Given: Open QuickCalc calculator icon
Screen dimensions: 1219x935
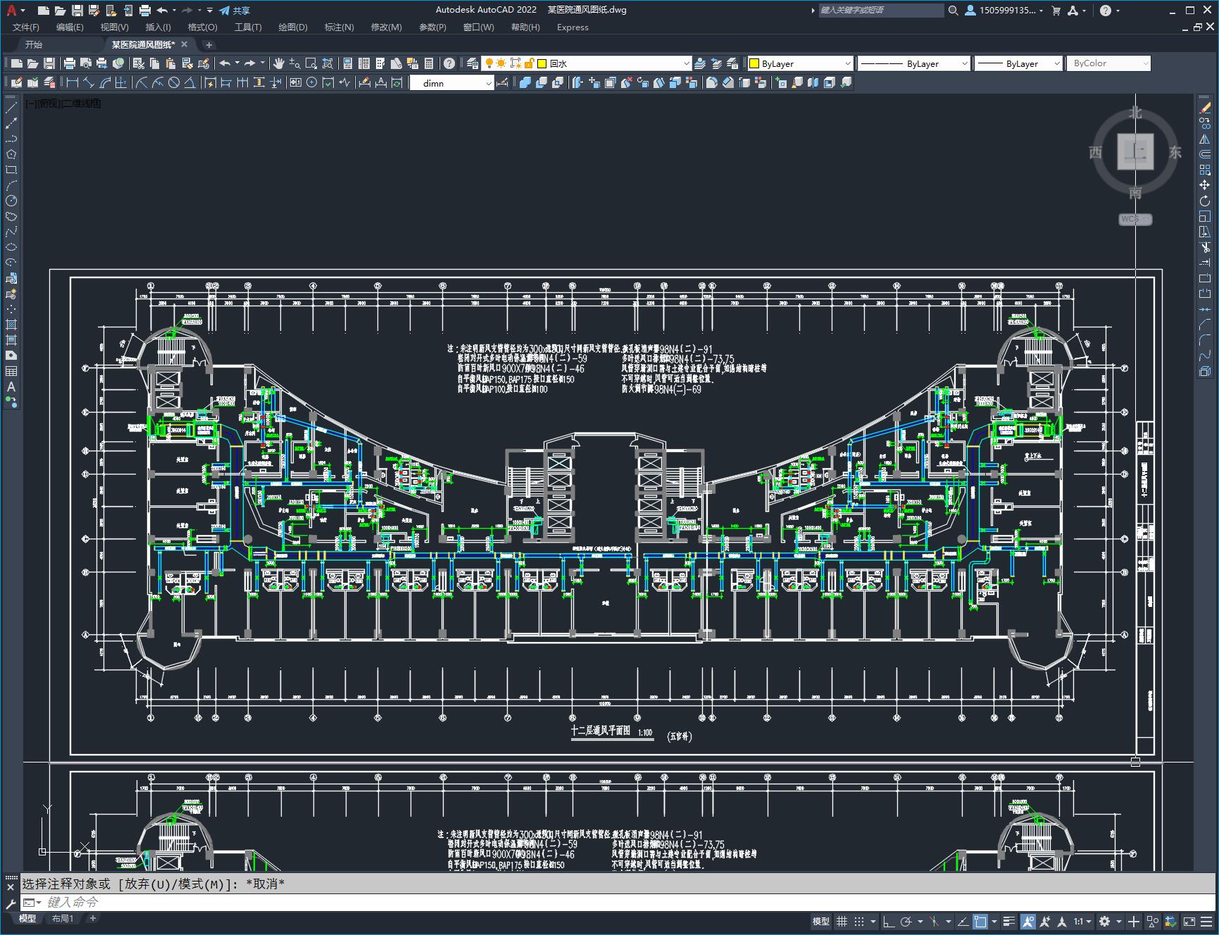Looking at the screenshot, I should click(x=429, y=63).
